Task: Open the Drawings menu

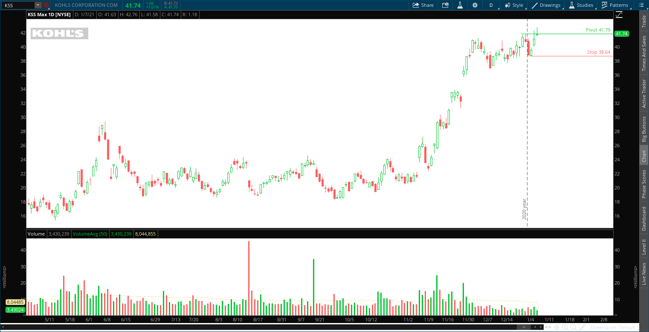Action: coord(546,5)
